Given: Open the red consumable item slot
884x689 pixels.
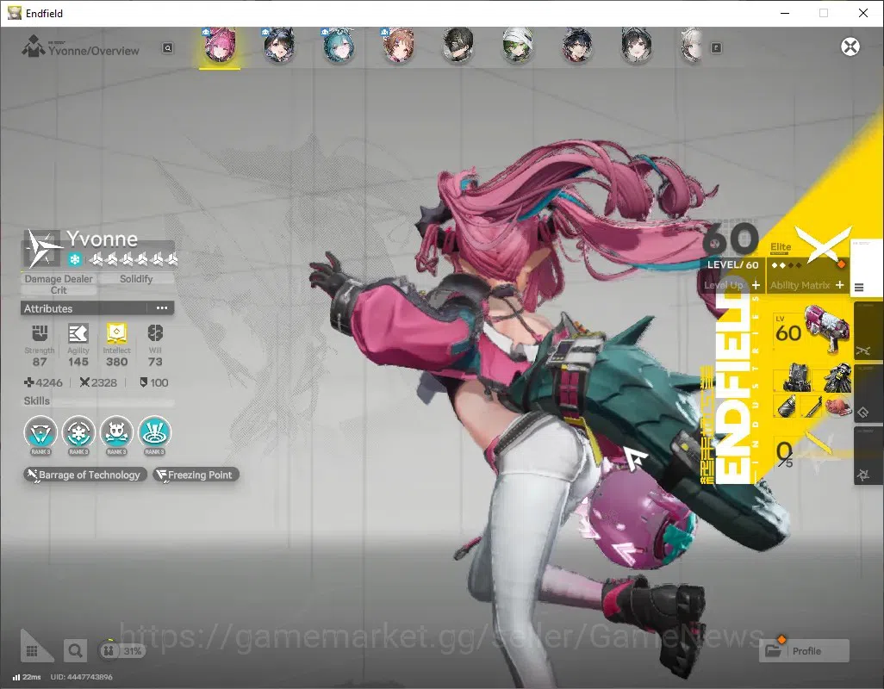Looking at the screenshot, I should (837, 407).
